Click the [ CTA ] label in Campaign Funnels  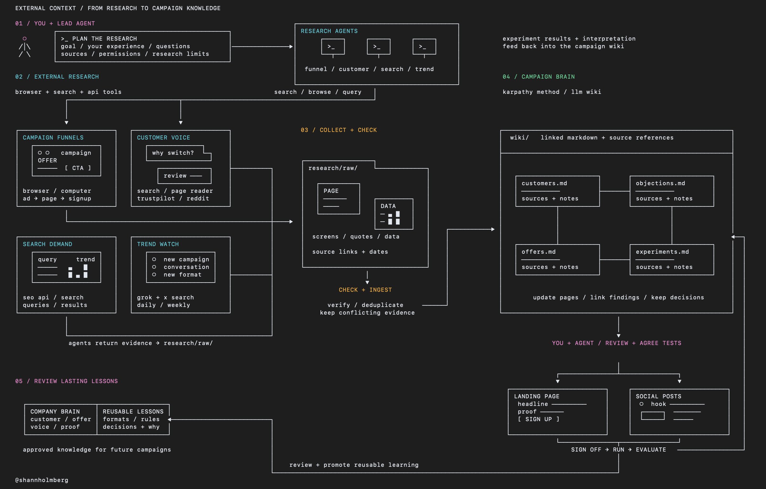(78, 168)
